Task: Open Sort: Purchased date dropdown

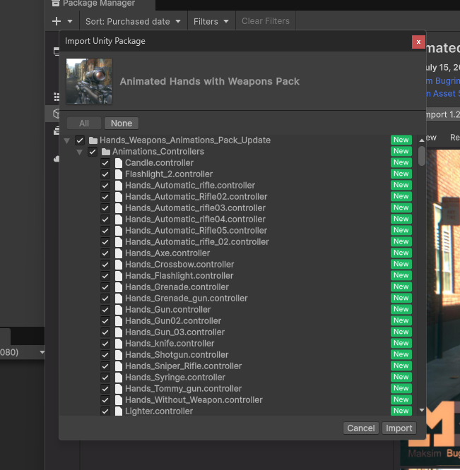Action: 133,21
